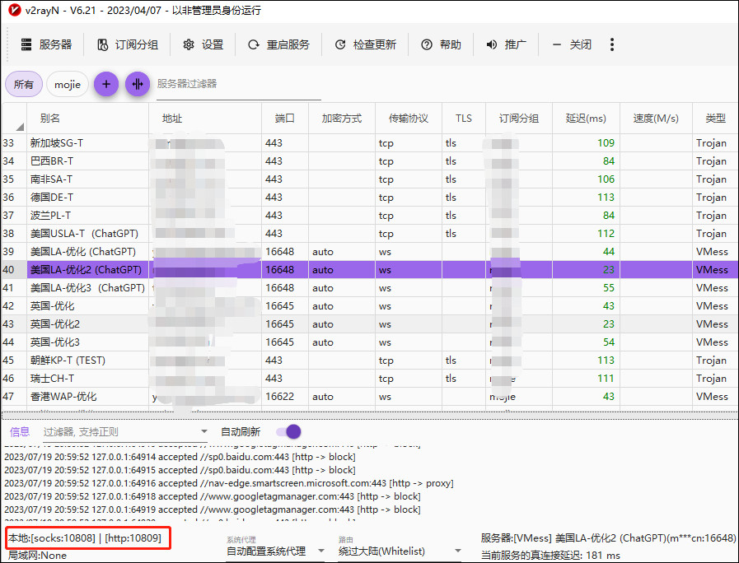
Task: Select the 瑞士CH-T server row
Action: pyautogui.click(x=370, y=379)
